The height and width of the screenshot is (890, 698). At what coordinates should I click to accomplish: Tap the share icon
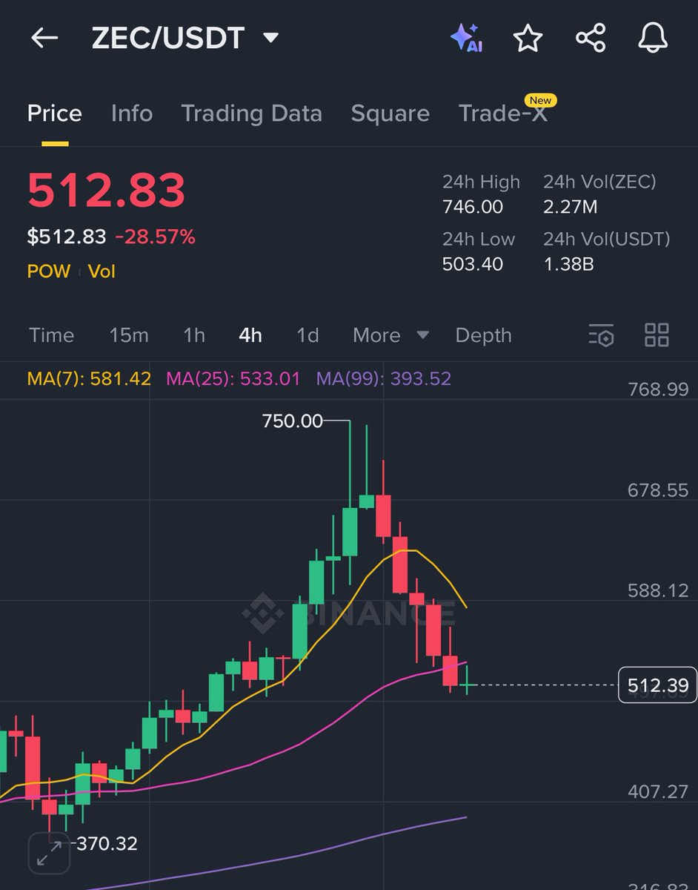click(x=591, y=38)
